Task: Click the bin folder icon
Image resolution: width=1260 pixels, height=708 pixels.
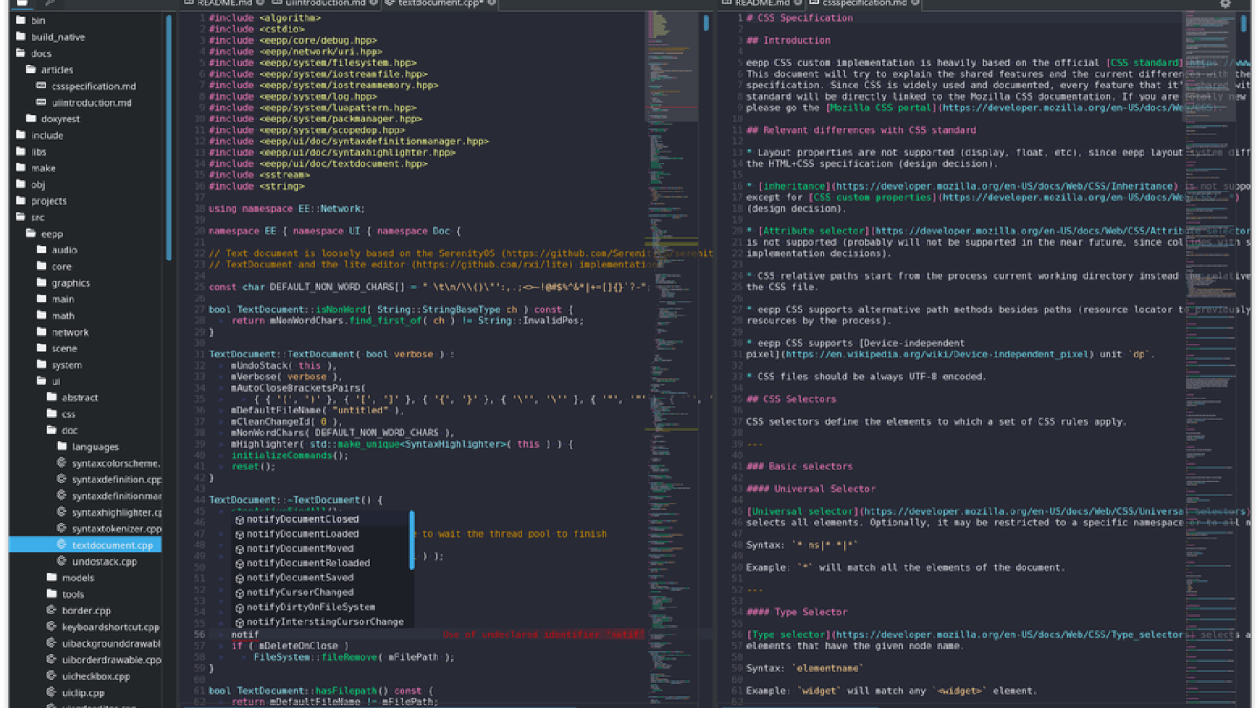Action: click(x=22, y=20)
